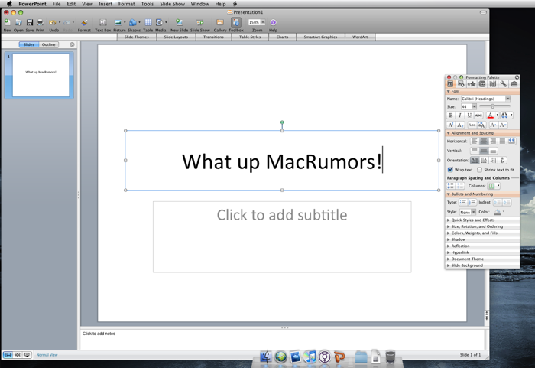The width and height of the screenshot is (535, 368).
Task: Open the Format menu in menu bar
Action: click(126, 4)
